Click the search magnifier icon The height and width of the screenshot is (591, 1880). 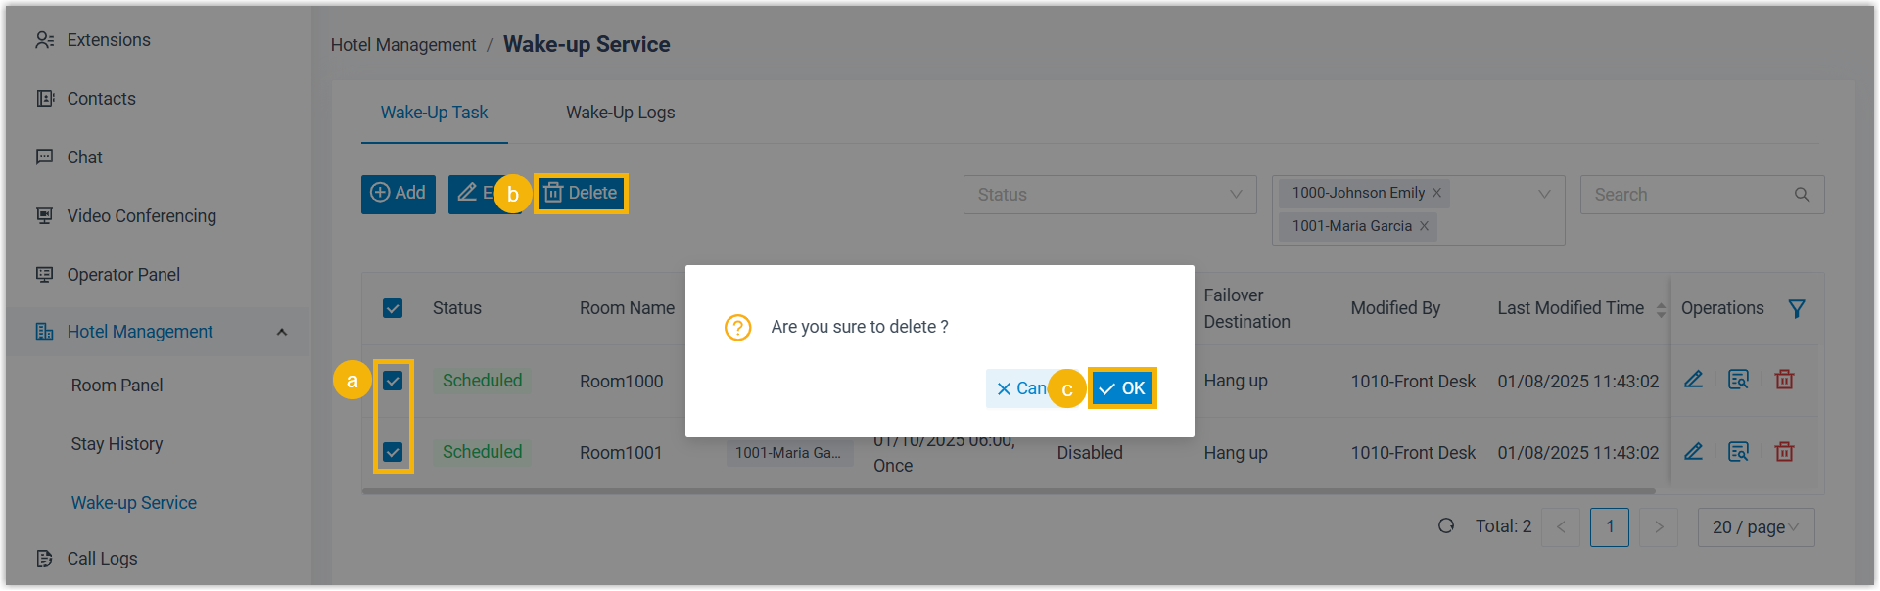tap(1802, 195)
